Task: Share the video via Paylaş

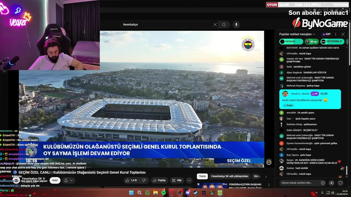Action: pyautogui.click(x=159, y=180)
